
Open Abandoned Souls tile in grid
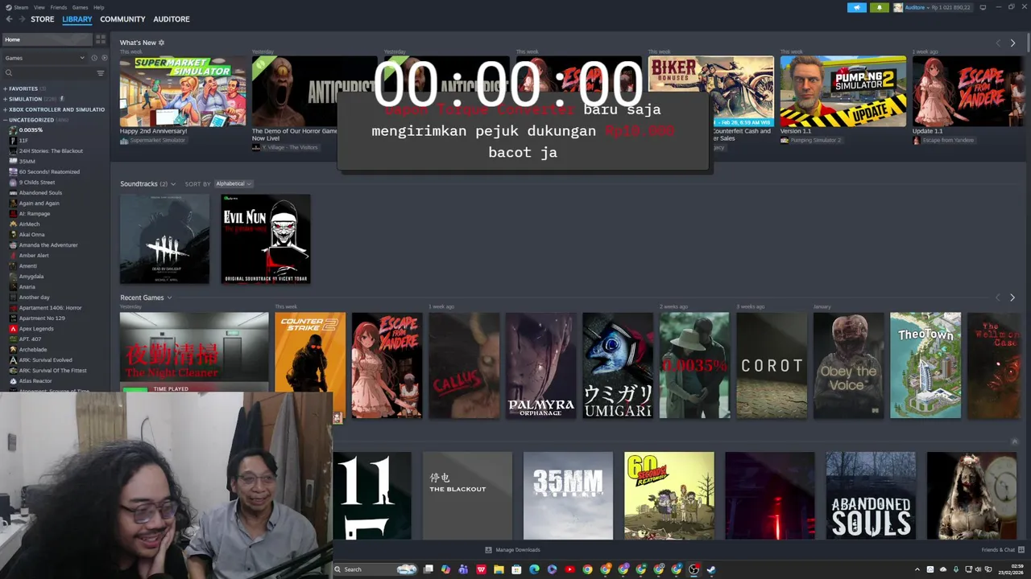coord(871,495)
